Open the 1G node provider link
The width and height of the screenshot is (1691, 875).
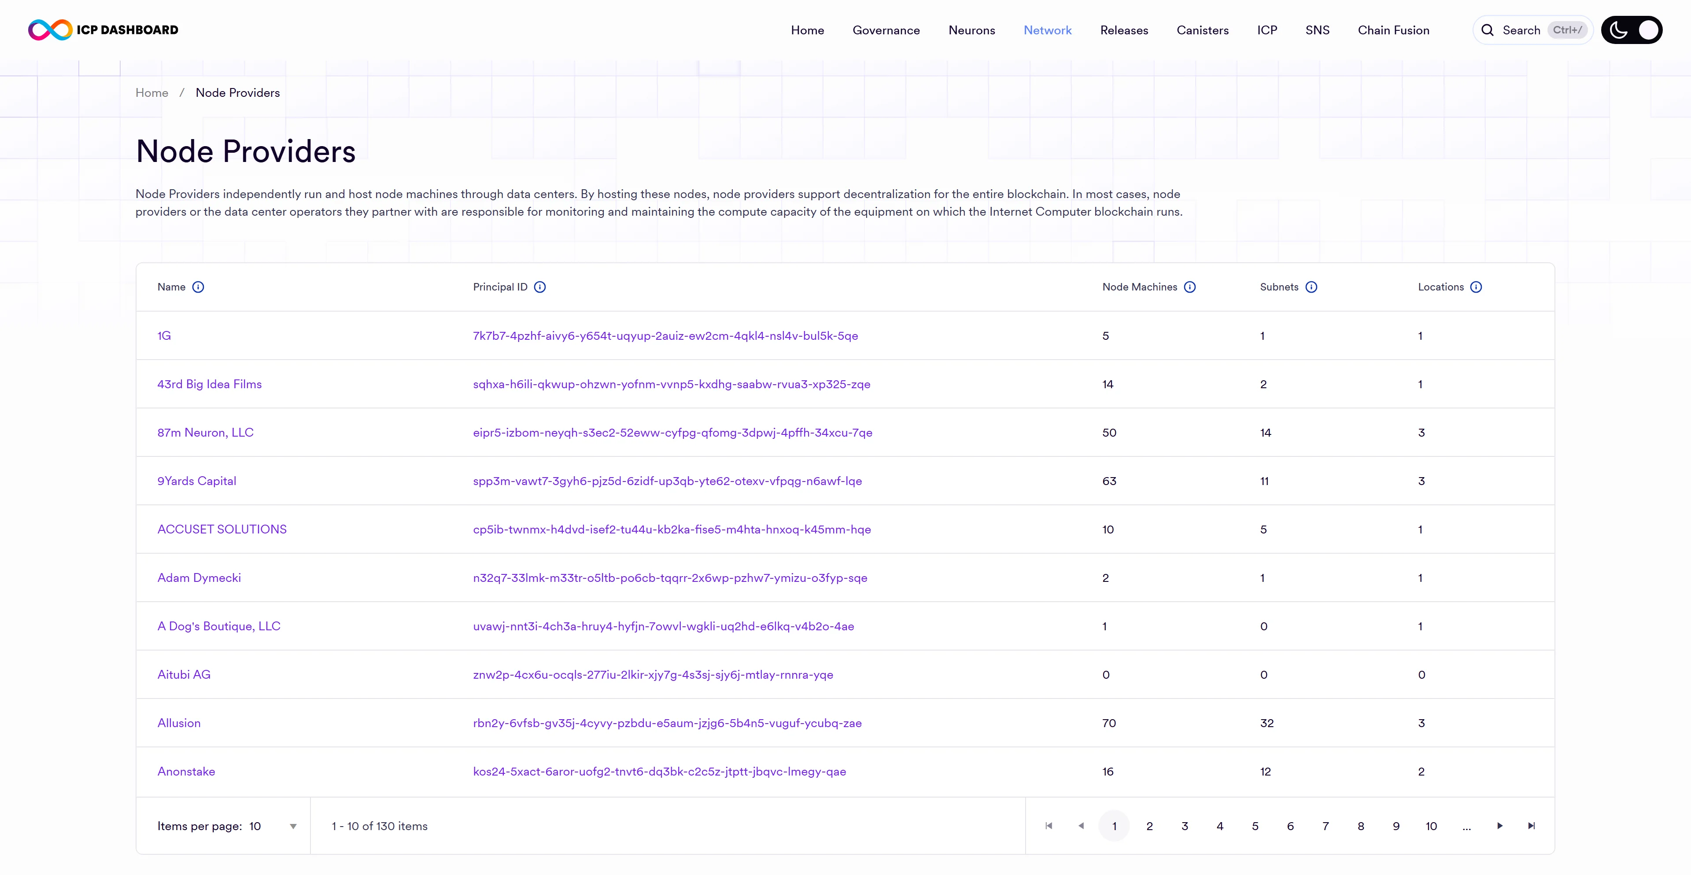[164, 335]
